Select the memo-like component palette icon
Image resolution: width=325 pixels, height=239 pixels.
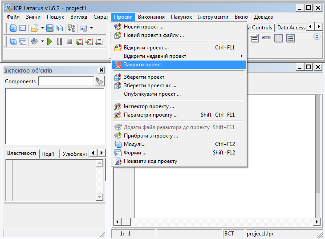tap(254, 38)
